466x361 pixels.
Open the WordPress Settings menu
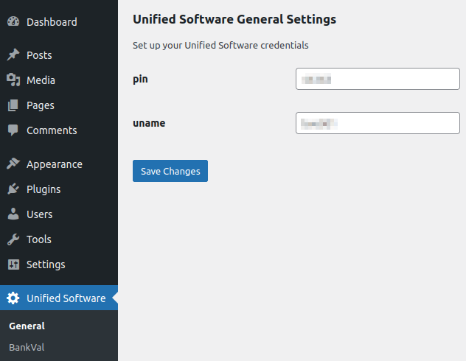[46, 264]
